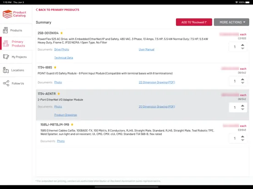Open 2D Dimension Drawing for 1734-AENTR
The width and height of the screenshot is (253, 189).
157,106
